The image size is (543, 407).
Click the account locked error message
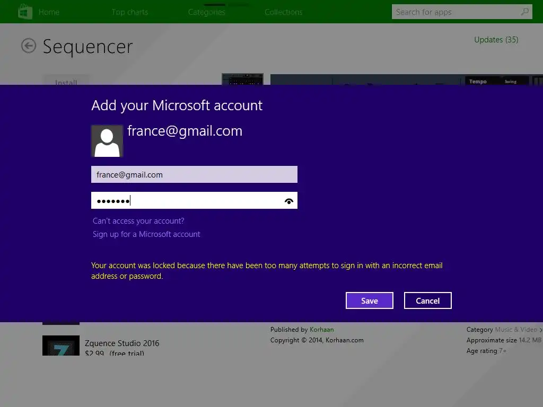pyautogui.click(x=267, y=271)
